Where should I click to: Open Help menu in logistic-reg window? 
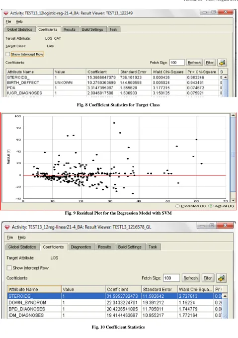(x=19, y=21)
